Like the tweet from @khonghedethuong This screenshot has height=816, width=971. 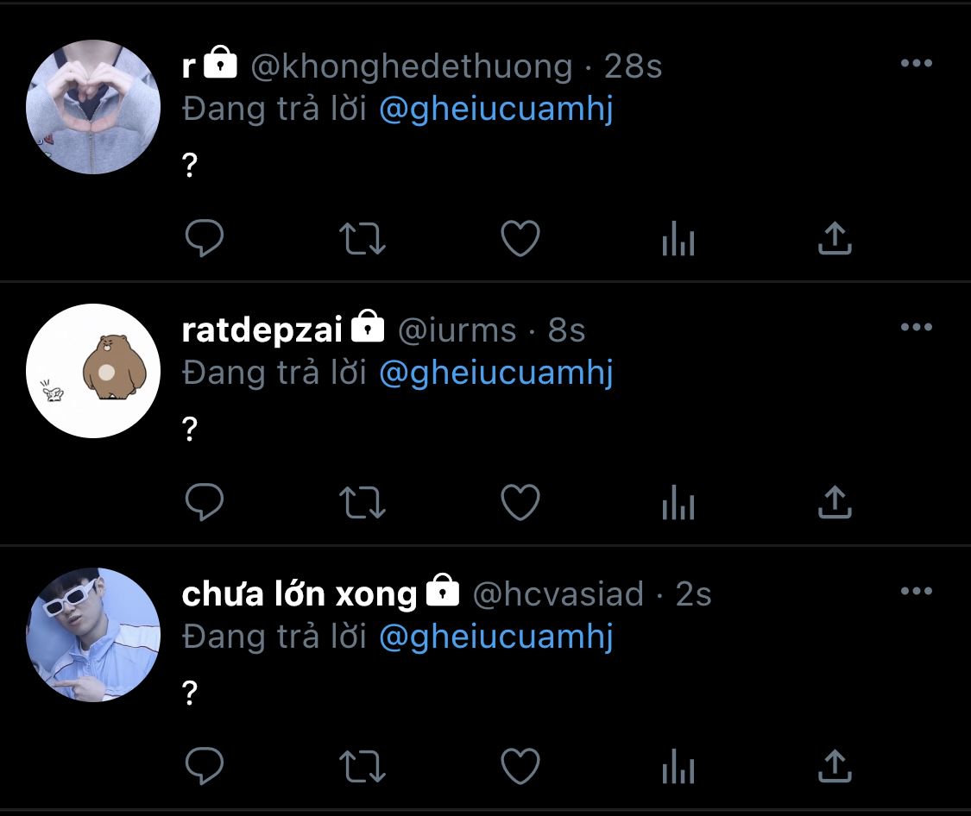pyautogui.click(x=520, y=238)
